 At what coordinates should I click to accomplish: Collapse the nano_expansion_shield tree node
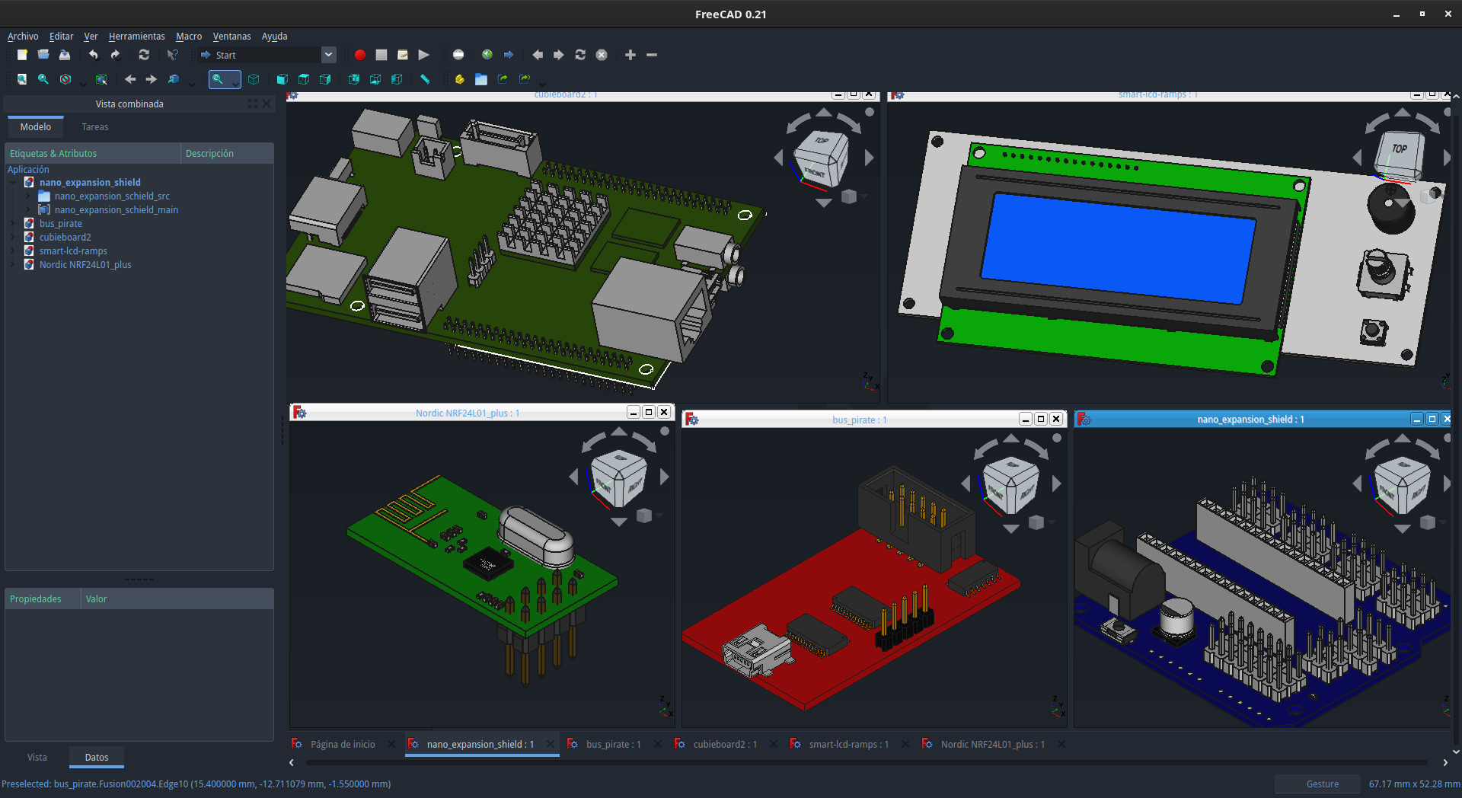[x=13, y=183]
